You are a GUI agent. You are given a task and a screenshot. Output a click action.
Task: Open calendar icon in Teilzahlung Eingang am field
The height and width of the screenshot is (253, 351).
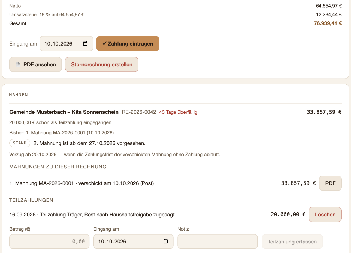165,241
